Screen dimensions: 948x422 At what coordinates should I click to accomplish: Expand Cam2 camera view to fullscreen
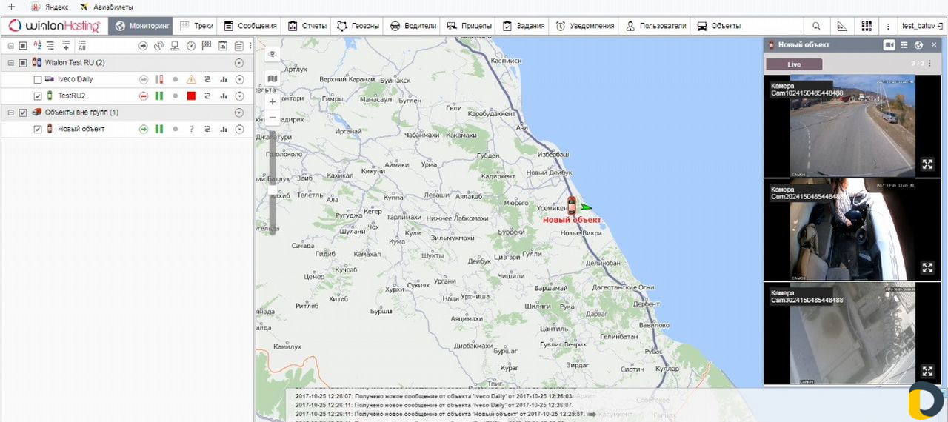coord(927,268)
